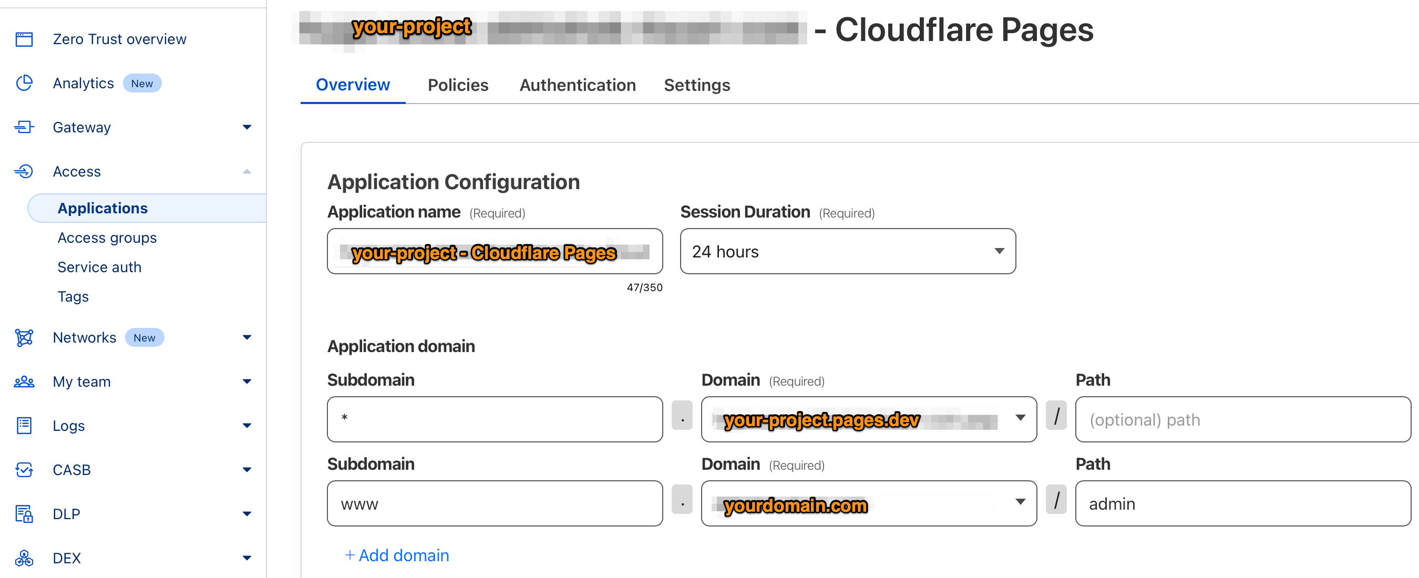Select the Access groups menu item

pos(107,237)
